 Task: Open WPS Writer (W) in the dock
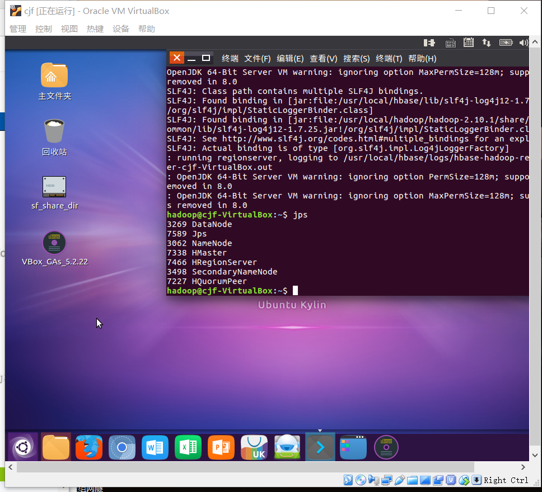pos(155,447)
